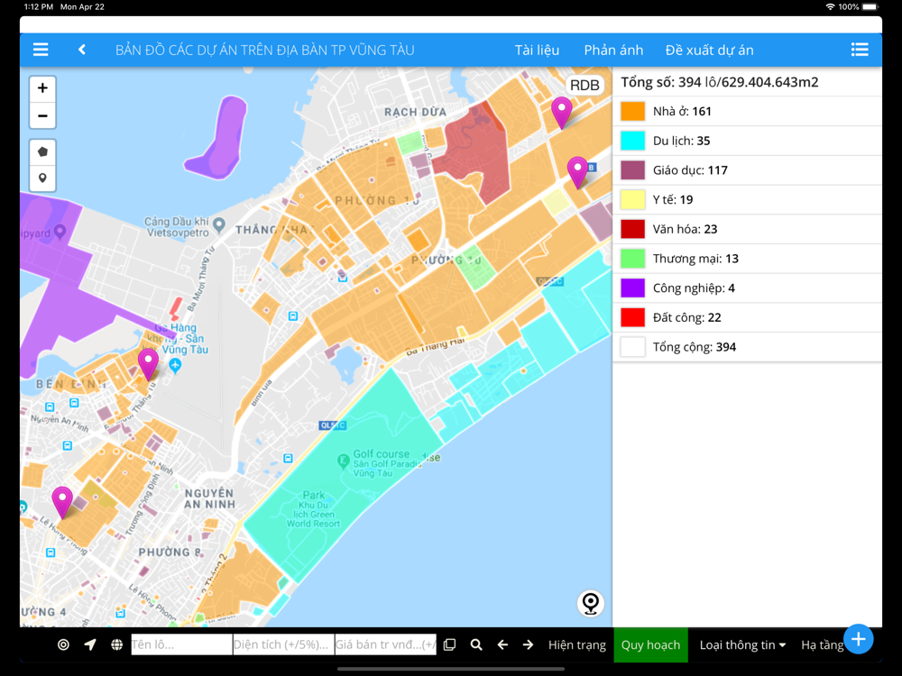Click the left arrow in the bottom toolbar
Screen dimensions: 902x676
pyautogui.click(x=502, y=645)
